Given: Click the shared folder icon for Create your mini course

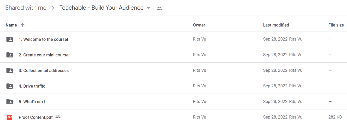Looking at the screenshot, I should pos(10,55).
